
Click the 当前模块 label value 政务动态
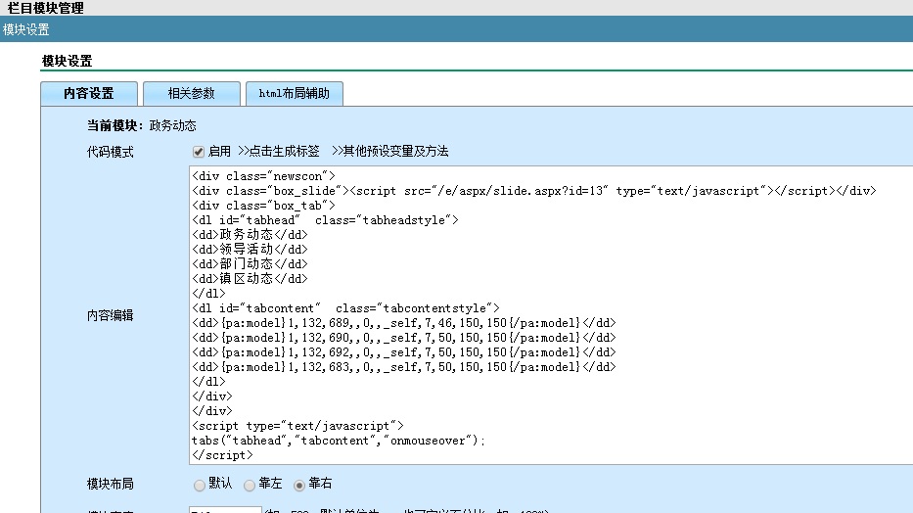(173, 125)
